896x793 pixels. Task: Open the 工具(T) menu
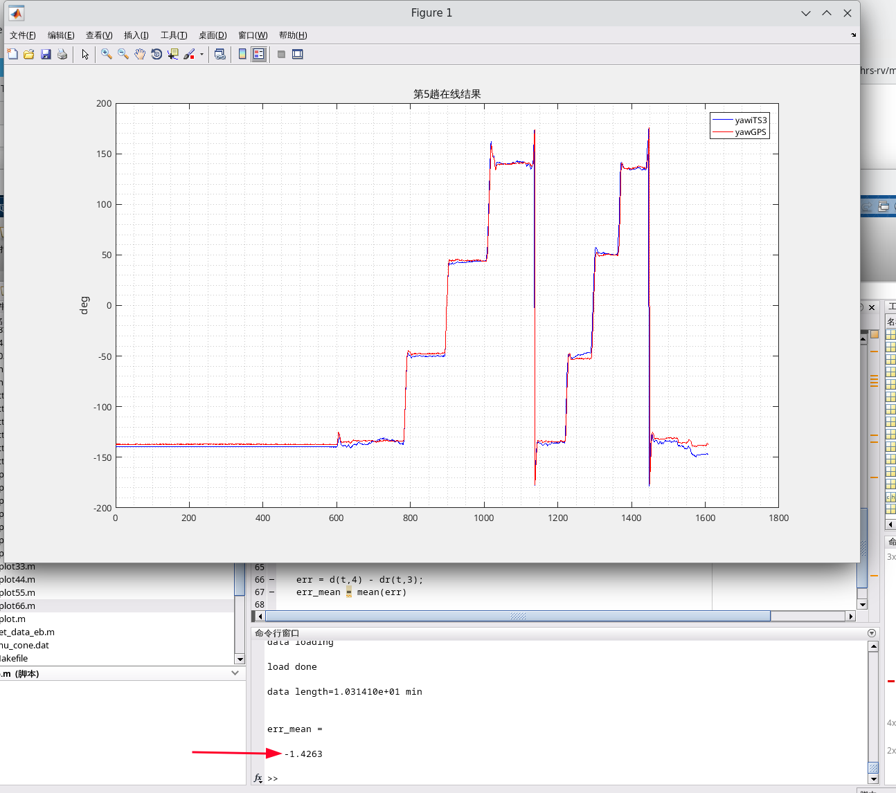(174, 35)
